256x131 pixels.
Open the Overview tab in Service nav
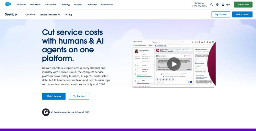coord(30,15)
